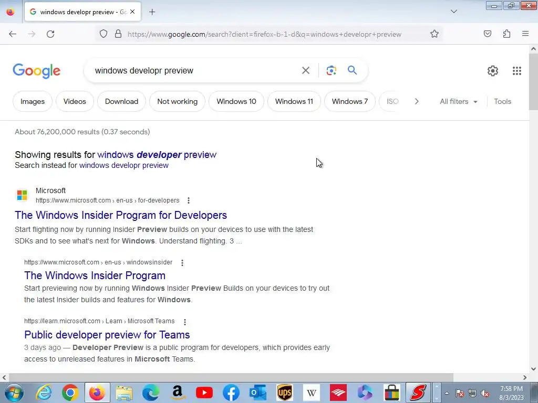Open Windows Explorer folder on taskbar
Viewport: 538px width, 403px height.
[124, 393]
